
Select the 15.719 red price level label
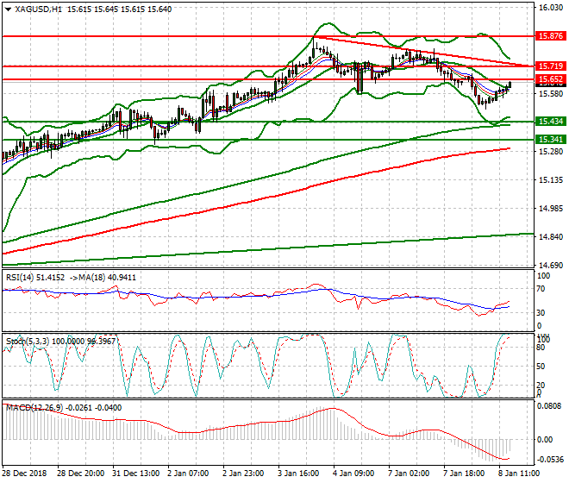[x=551, y=66]
